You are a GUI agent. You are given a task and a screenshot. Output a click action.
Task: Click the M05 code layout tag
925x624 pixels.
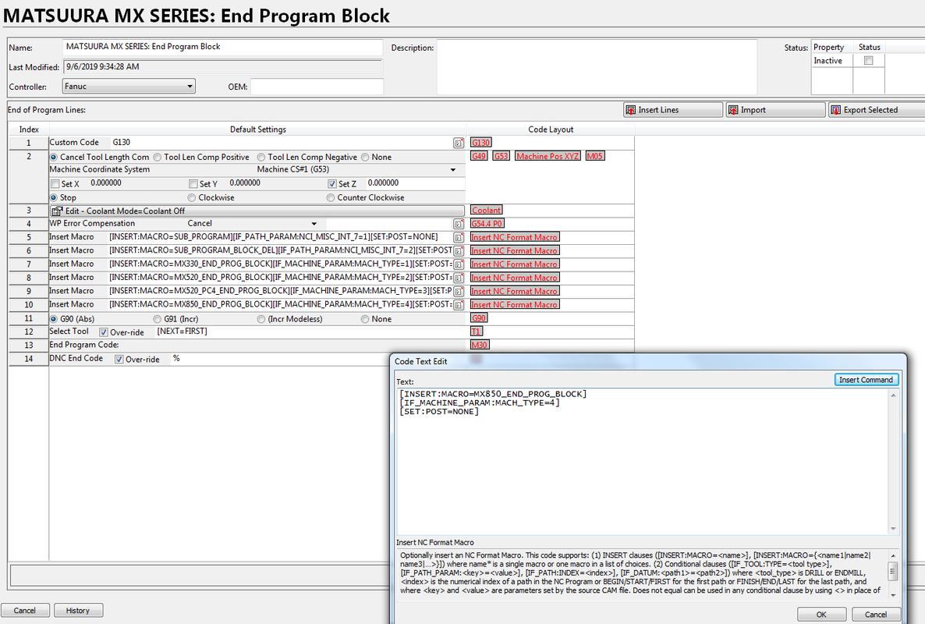594,156
